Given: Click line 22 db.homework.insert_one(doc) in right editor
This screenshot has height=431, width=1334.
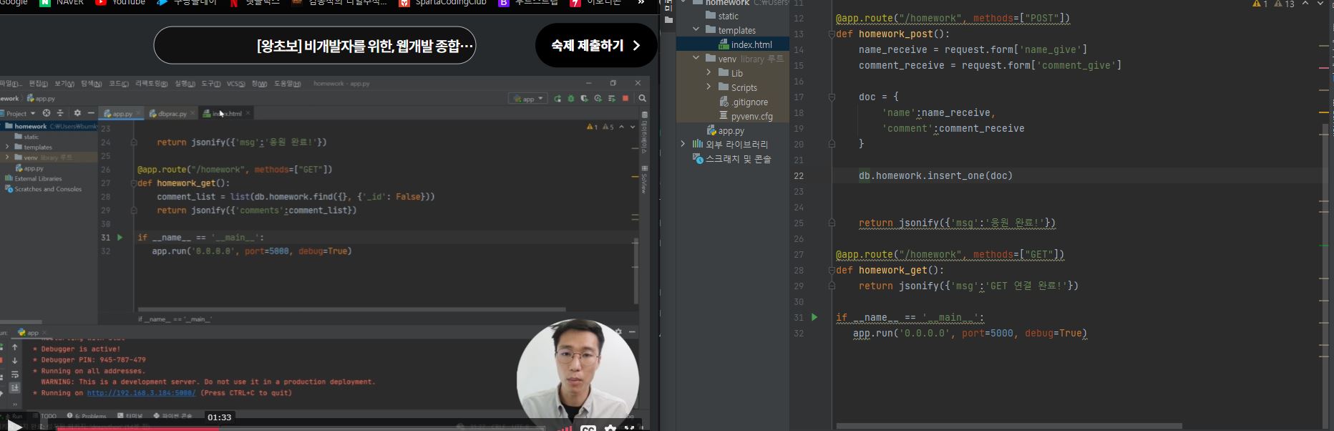Looking at the screenshot, I should pos(935,175).
